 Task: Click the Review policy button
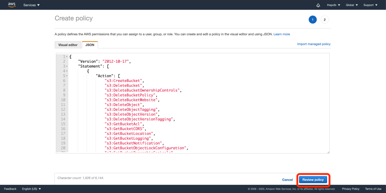point(313,180)
